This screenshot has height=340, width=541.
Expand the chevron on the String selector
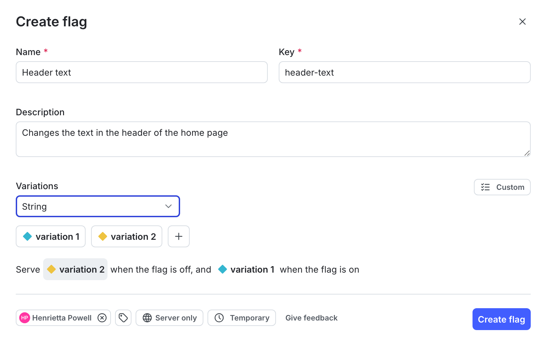[x=168, y=206]
